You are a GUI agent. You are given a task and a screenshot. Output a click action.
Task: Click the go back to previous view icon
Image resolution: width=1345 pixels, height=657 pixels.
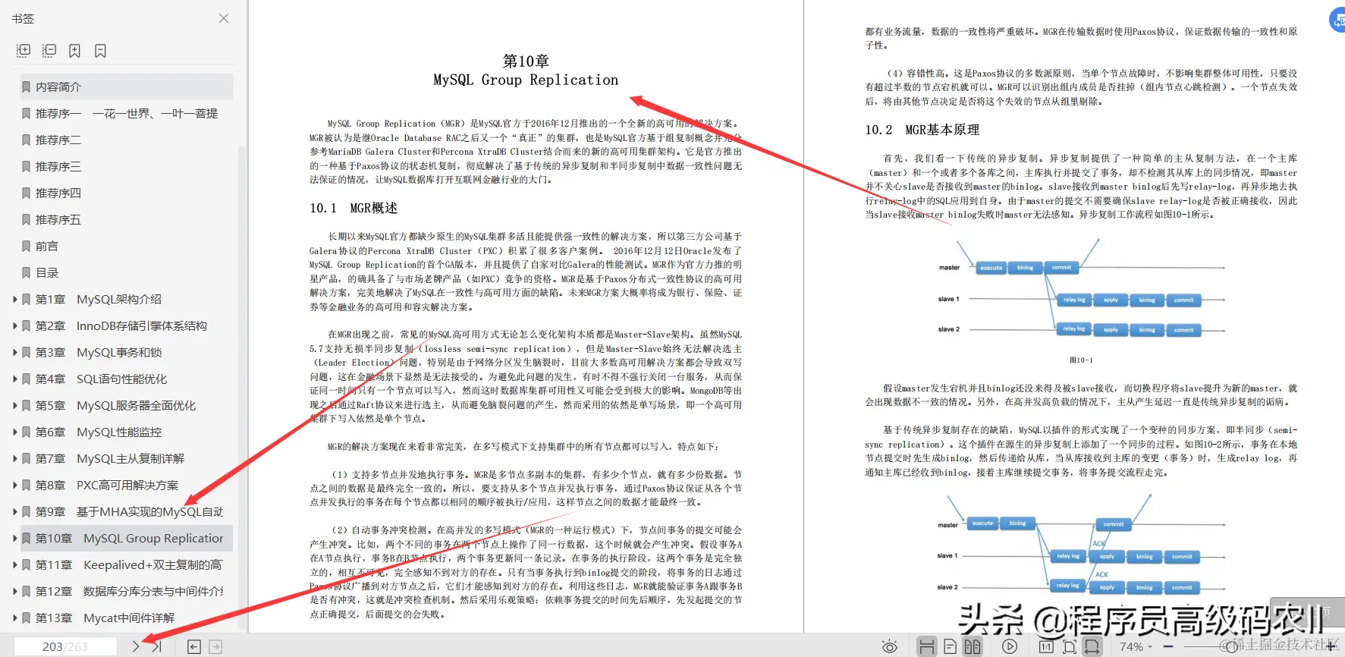194,646
